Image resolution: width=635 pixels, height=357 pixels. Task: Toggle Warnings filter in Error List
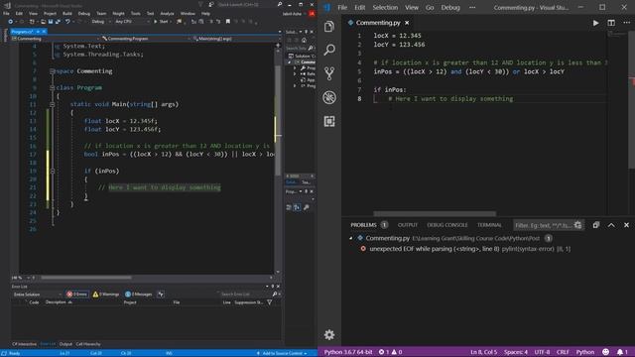[106, 295]
